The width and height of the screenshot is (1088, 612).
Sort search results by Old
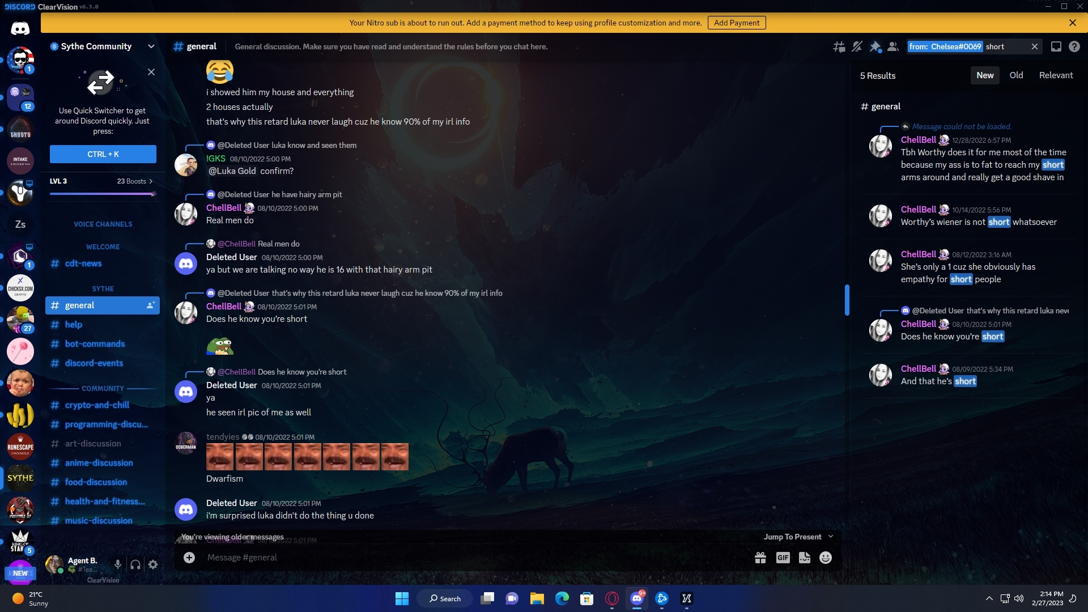coord(1016,75)
